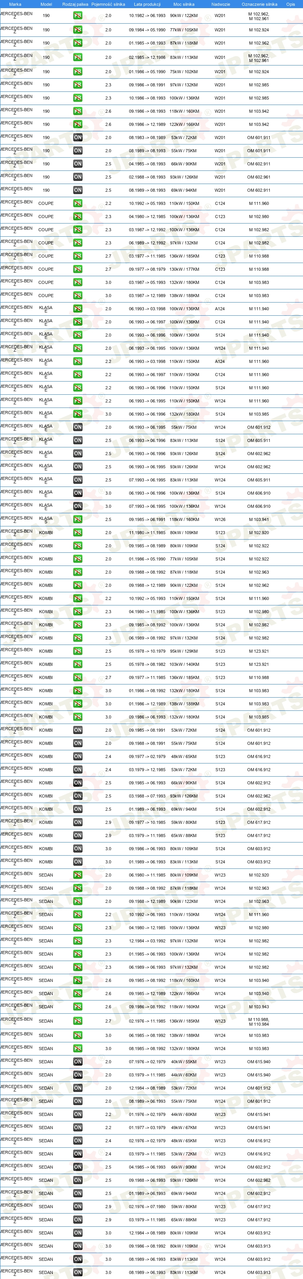Image resolution: width=303 pixels, height=1279 pixels.
Task: Click diesel ON icon in SEDAN 49kW / 67KM row
Action: (77, 1128)
